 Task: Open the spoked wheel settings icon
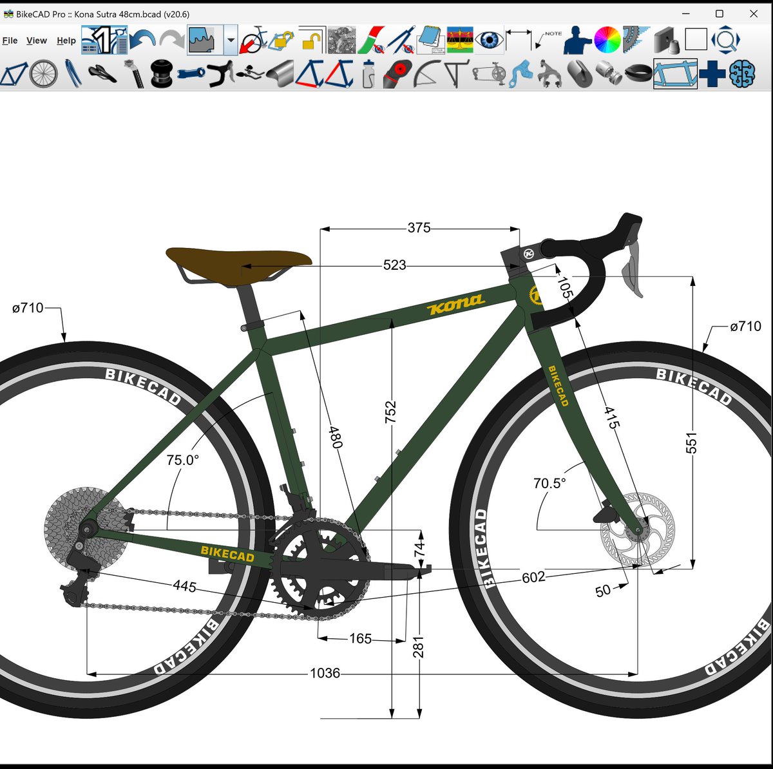tap(43, 73)
